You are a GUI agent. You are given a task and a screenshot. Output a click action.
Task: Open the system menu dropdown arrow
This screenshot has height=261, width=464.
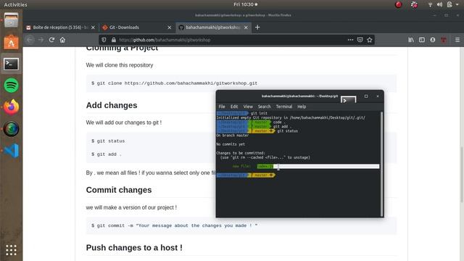457,4
